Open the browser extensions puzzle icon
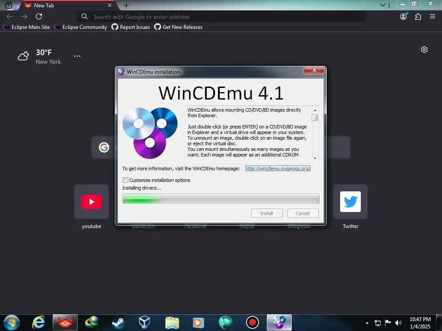 418,17
